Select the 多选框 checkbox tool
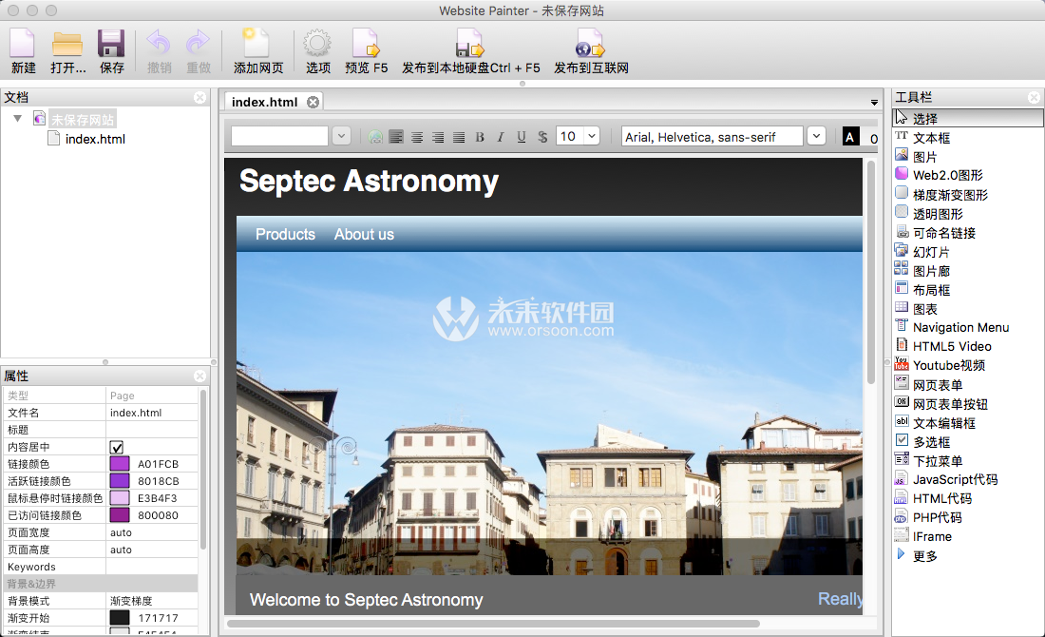The width and height of the screenshot is (1045, 637). point(931,441)
